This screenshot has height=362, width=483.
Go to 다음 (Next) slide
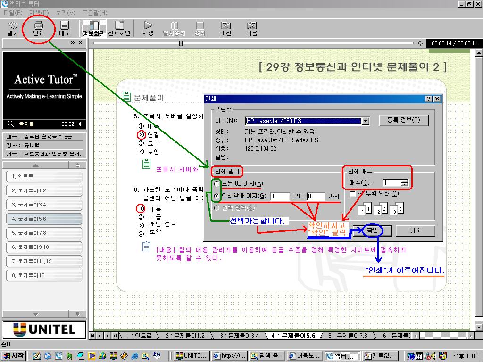[x=252, y=28]
